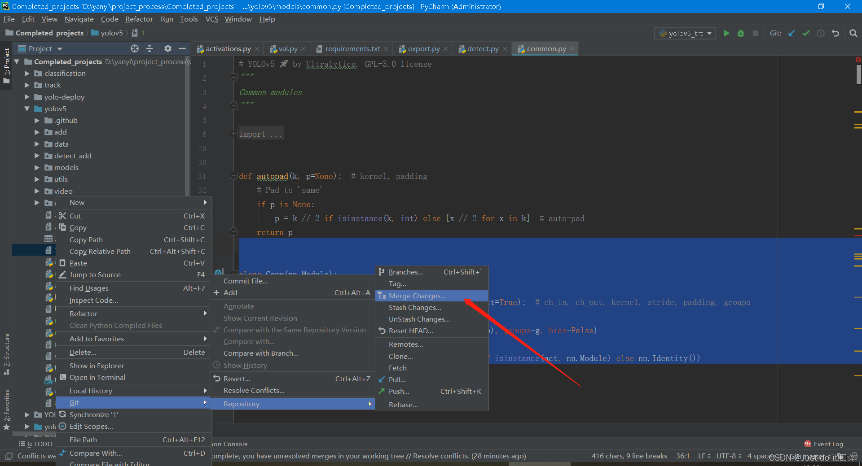This screenshot has width=862, height=466.
Task: Collapse the yolov5 folder
Action: 27,109
